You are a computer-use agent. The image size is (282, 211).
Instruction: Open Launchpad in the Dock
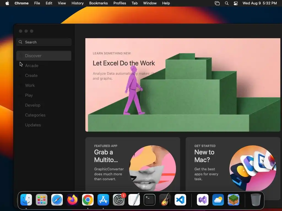42,200
